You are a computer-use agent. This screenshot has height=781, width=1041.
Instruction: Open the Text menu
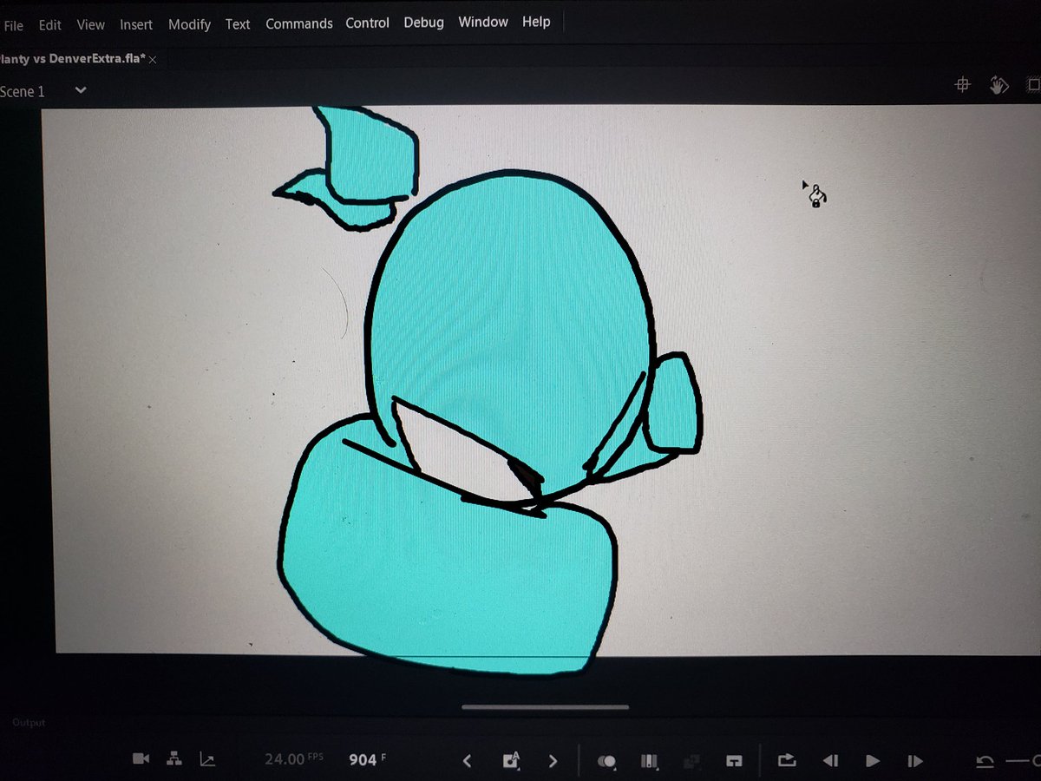pos(238,24)
